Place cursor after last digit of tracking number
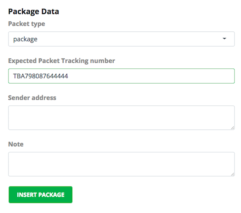 (x=68, y=76)
